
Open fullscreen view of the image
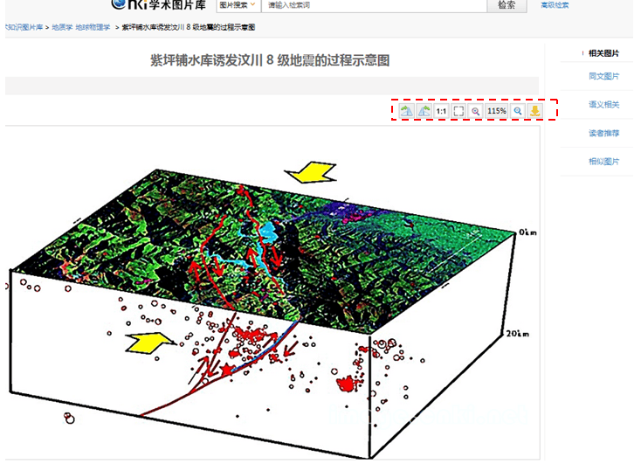pos(458,111)
